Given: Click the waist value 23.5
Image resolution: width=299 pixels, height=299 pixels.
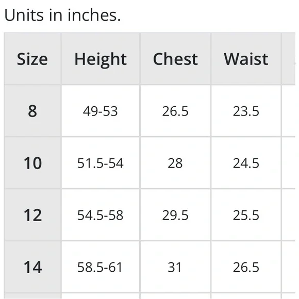Looking at the screenshot, I should pos(246,111).
